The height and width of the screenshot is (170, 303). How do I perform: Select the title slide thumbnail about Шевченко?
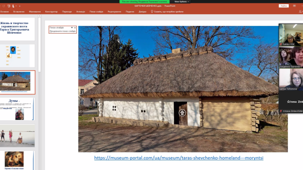17,29
